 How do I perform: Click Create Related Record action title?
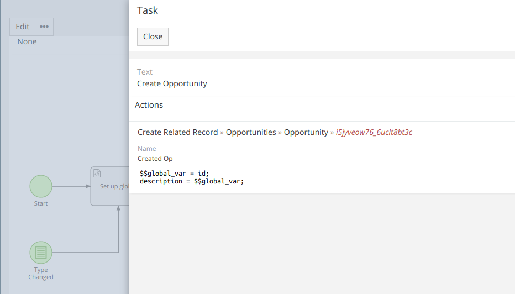(177, 132)
